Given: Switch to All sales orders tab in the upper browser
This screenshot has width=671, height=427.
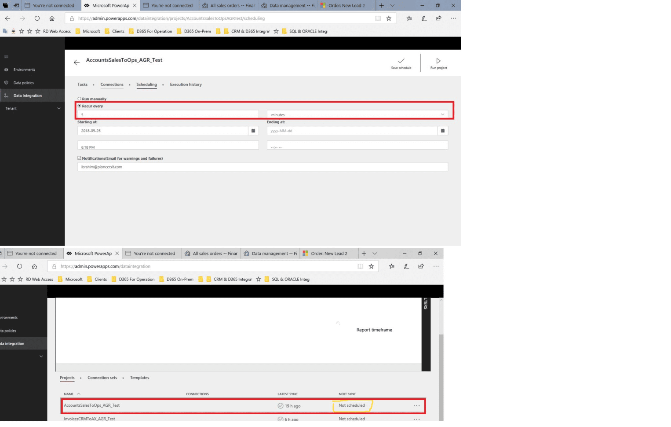Looking at the screenshot, I should [x=229, y=6].
